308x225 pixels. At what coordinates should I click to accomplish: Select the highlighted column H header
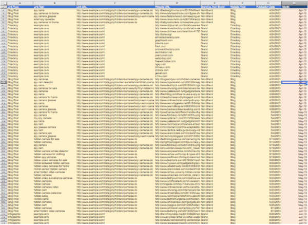(x=295, y=3)
